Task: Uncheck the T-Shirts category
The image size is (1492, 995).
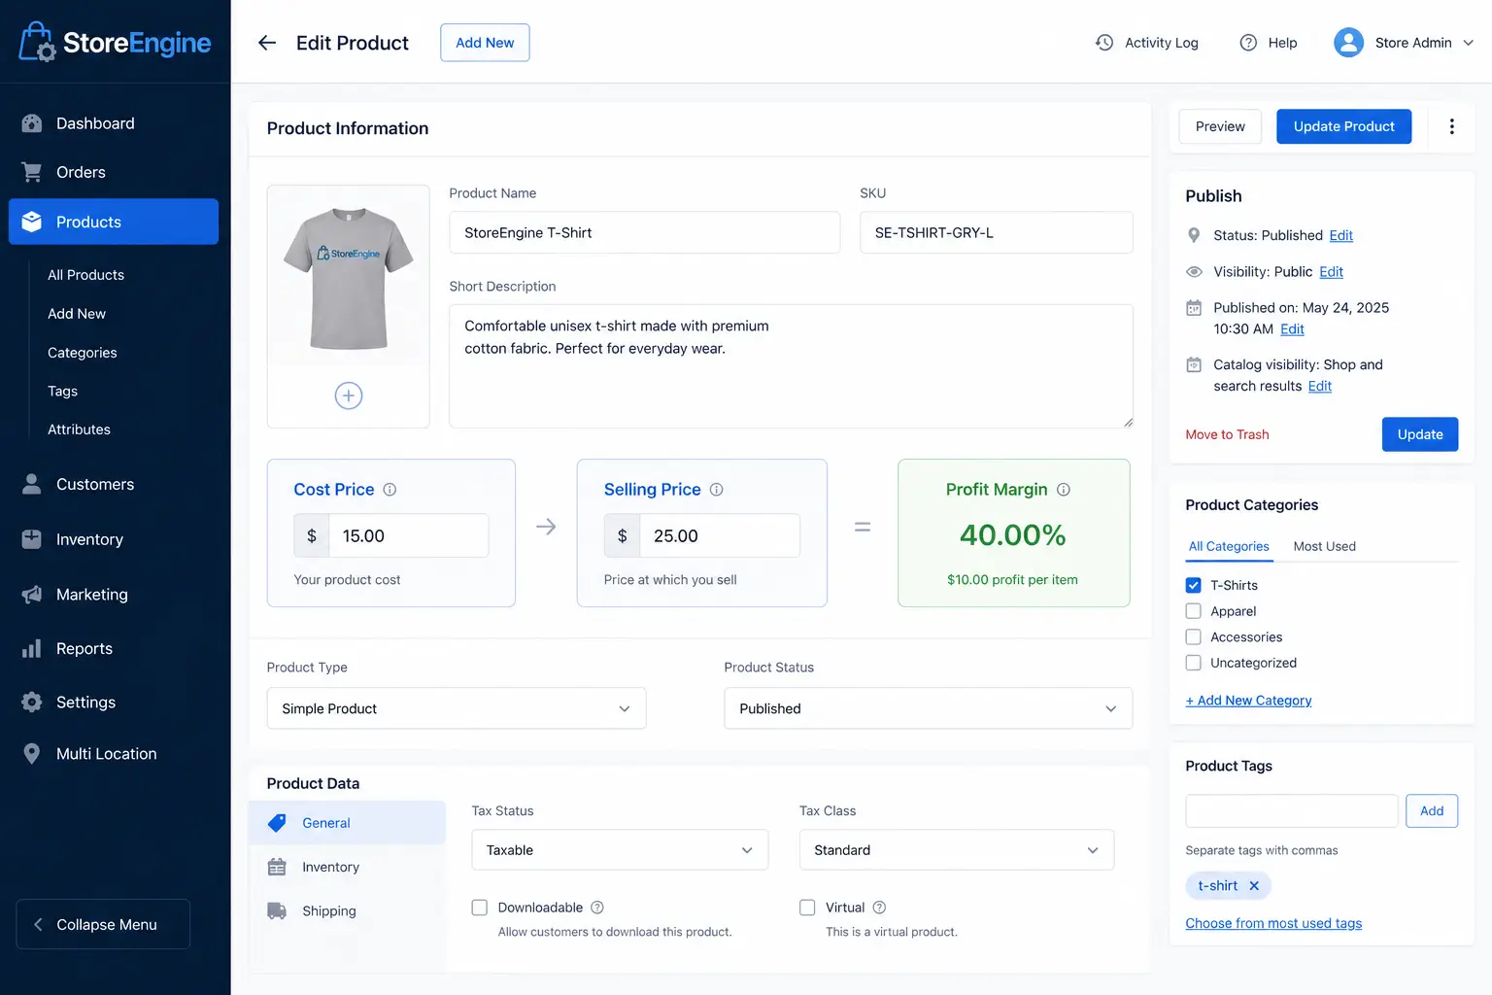Action: click(1194, 585)
